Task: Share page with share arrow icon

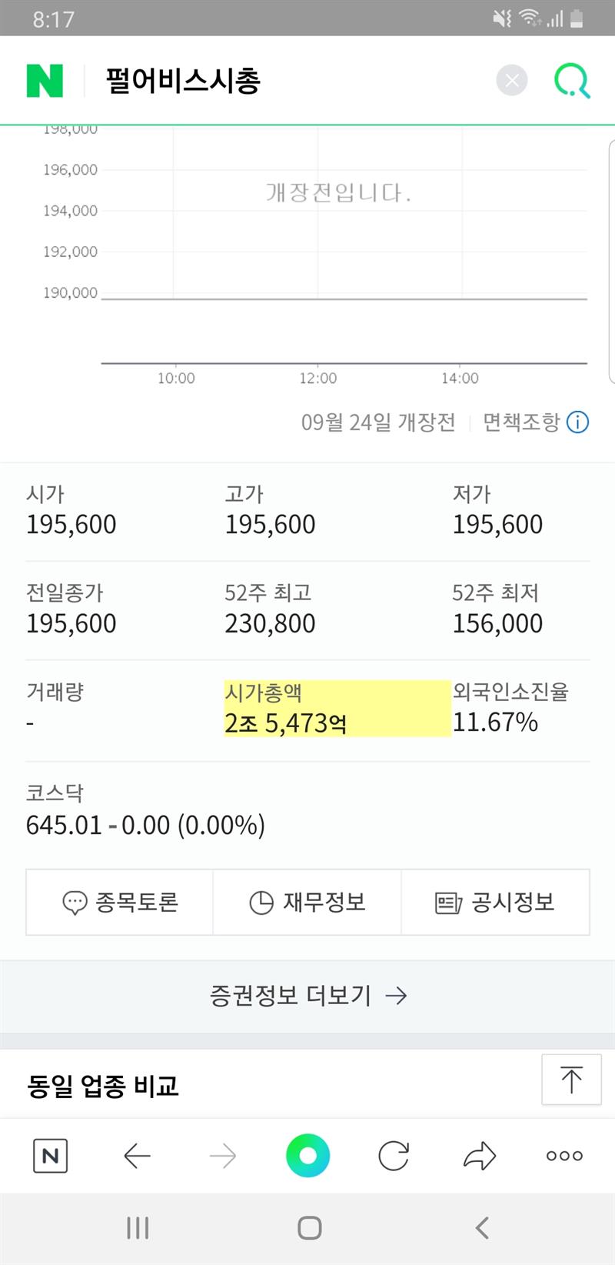Action: (480, 1156)
